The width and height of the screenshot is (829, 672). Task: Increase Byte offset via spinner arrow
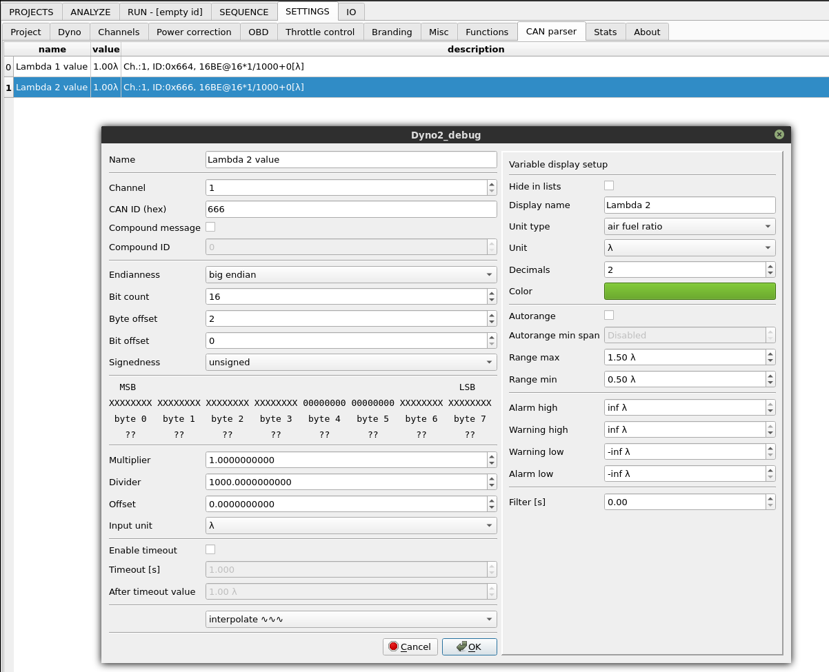click(492, 315)
